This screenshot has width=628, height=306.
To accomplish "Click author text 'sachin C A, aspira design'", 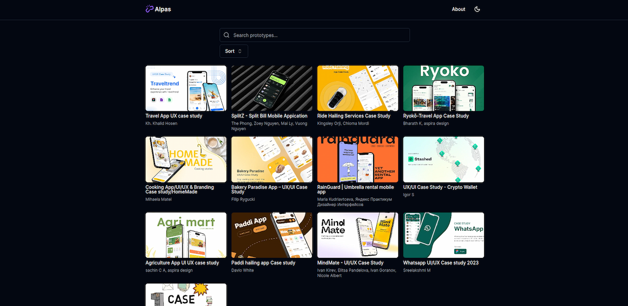I will pyautogui.click(x=169, y=270).
